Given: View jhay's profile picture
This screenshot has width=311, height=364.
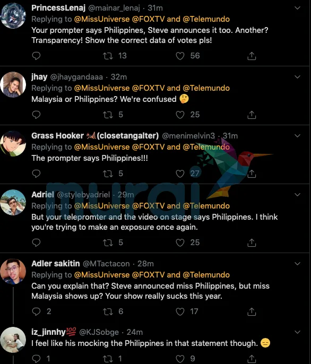Looking at the screenshot, I should tap(13, 84).
